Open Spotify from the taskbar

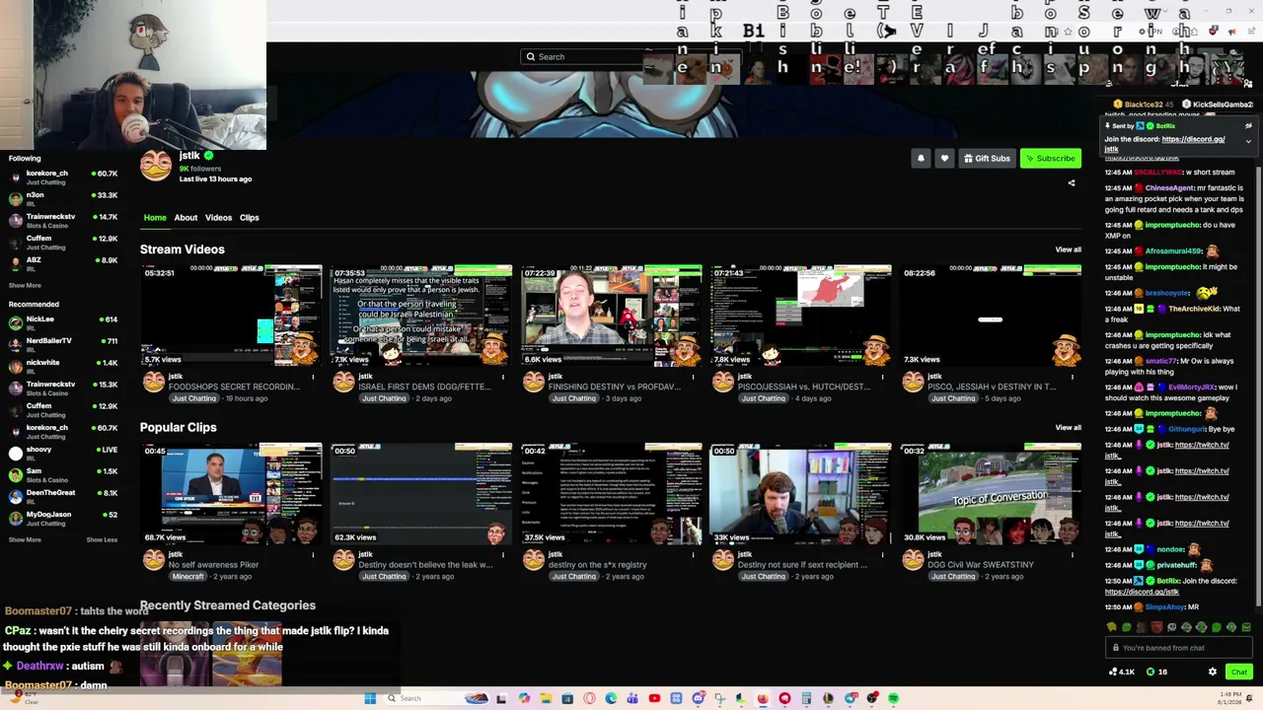point(893,698)
